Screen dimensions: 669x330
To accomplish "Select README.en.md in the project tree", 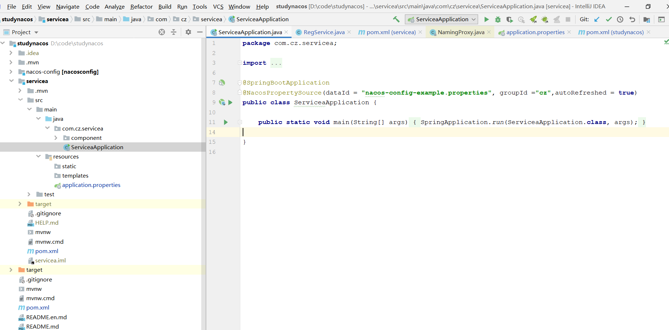I will [x=46, y=317].
